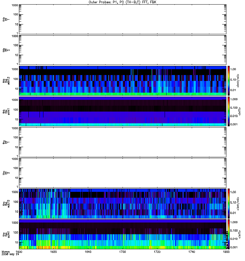Click the thb fbk scm1 spectrogram panel
This screenshot has height=261, width=245.
123,111
